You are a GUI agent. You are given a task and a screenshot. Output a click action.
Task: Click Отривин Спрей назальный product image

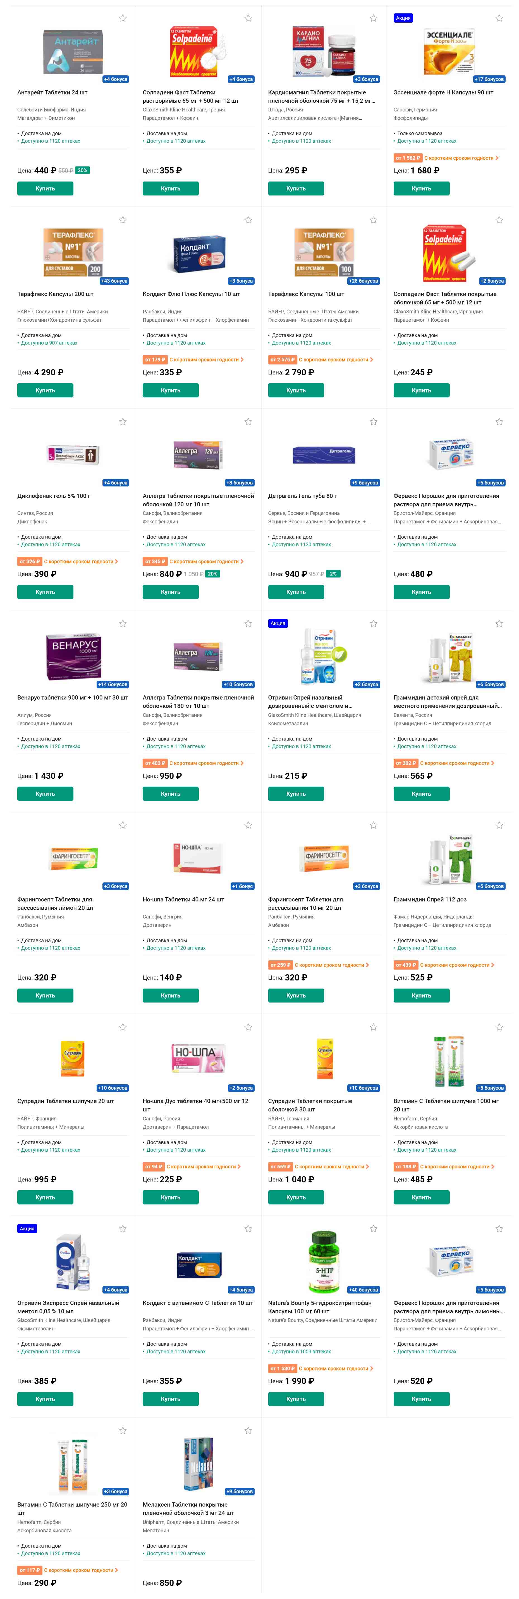pyautogui.click(x=324, y=655)
